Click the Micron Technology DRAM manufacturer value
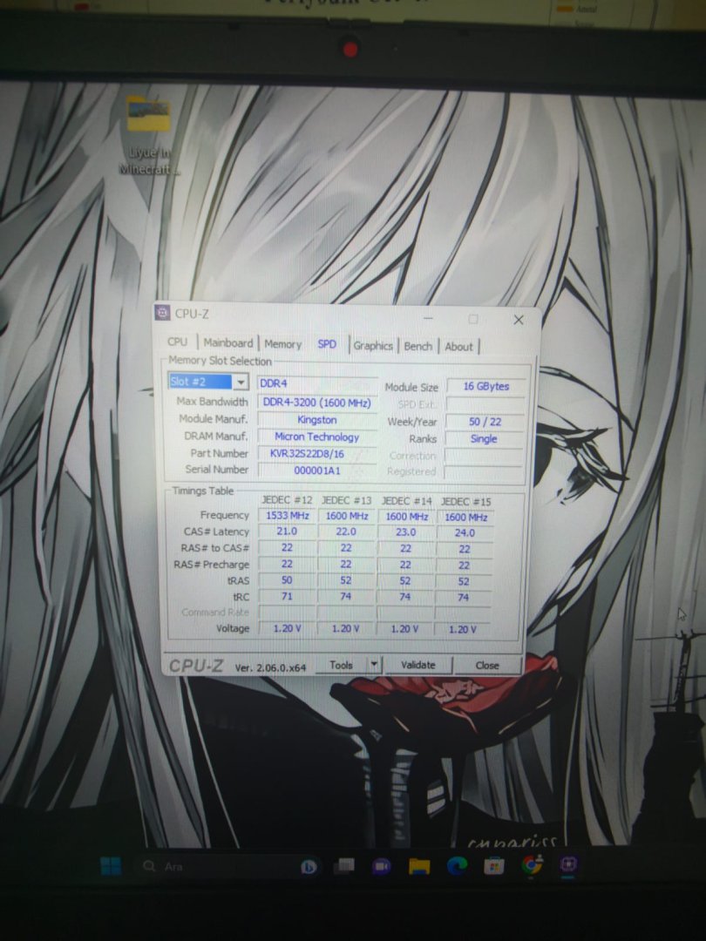Screen dimensions: 706x941 point(316,437)
